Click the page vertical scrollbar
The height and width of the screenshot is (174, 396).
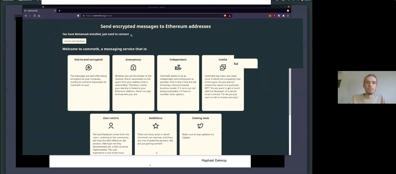290,91
